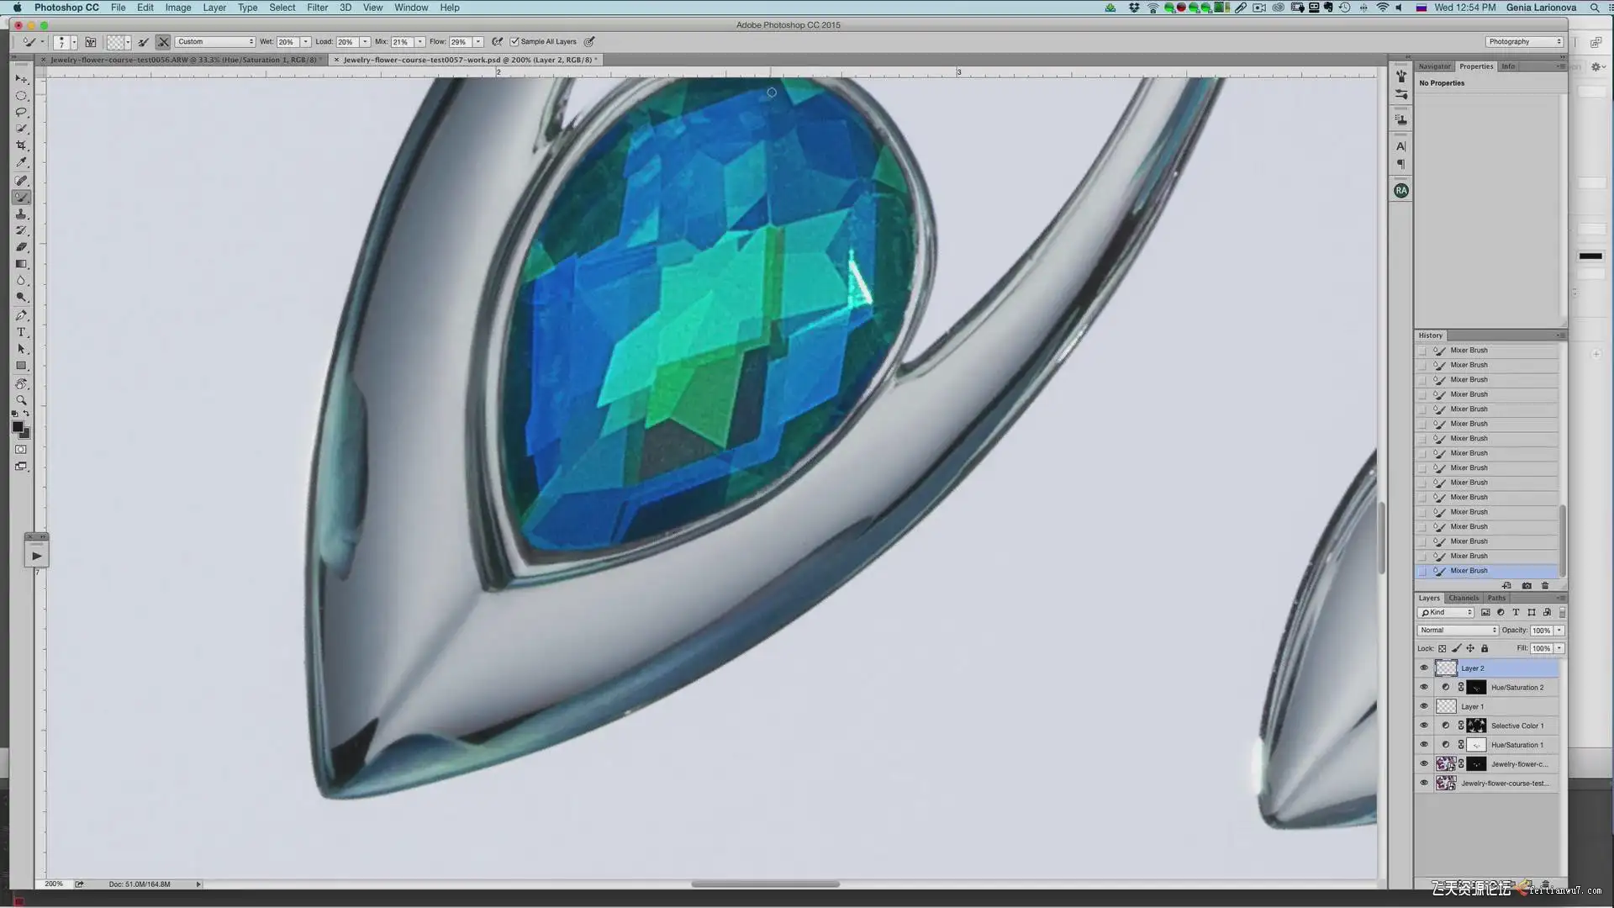1614x908 pixels.
Task: Open the Filter menu
Action: pyautogui.click(x=317, y=8)
